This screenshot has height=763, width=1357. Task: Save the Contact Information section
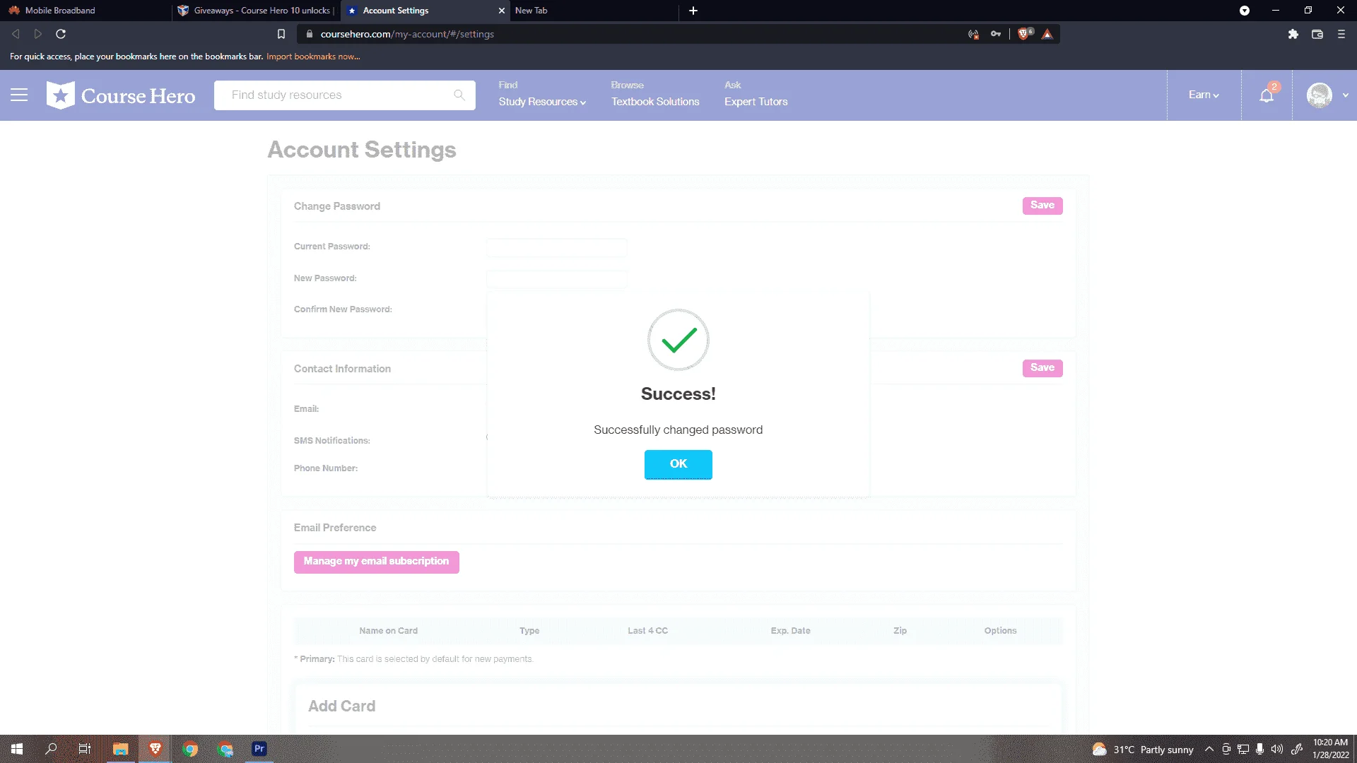pos(1042,368)
